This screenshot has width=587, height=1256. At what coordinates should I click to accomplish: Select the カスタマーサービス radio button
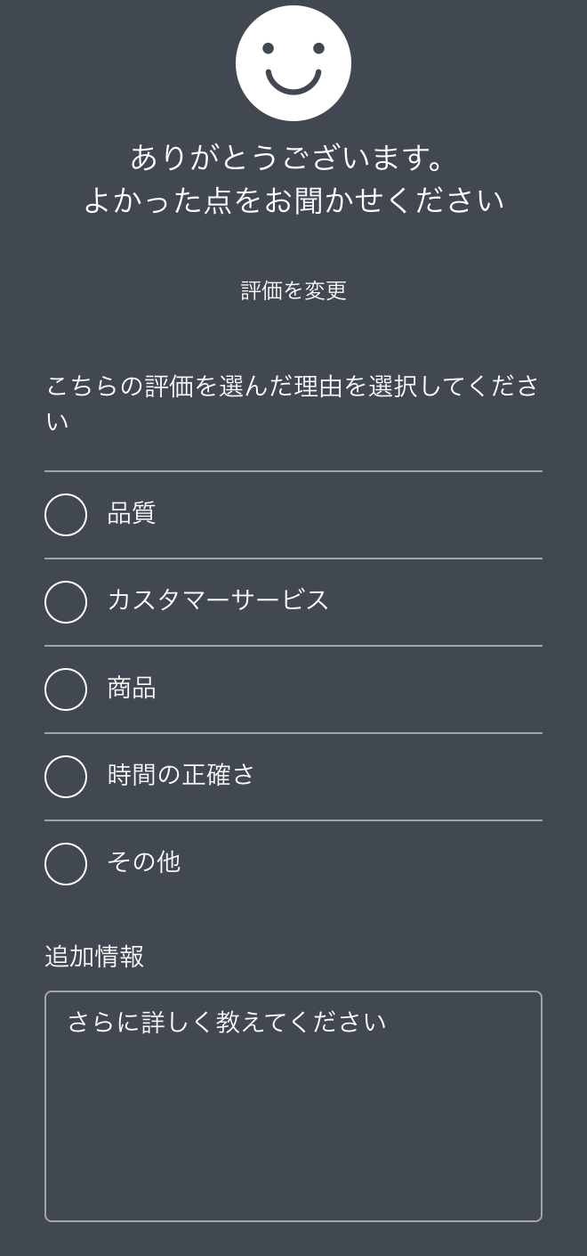(x=65, y=601)
